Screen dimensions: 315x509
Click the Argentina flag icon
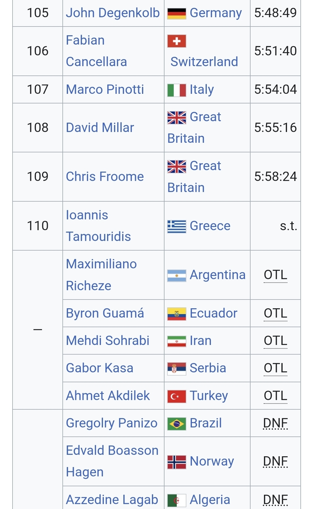point(176,275)
